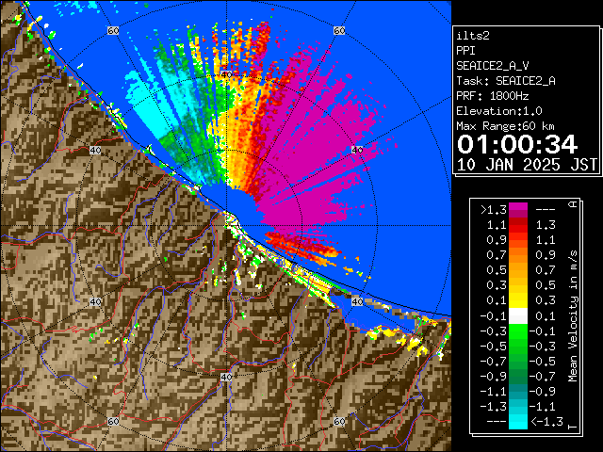Click the '40' range label inside the magenta echo

[x=357, y=150]
